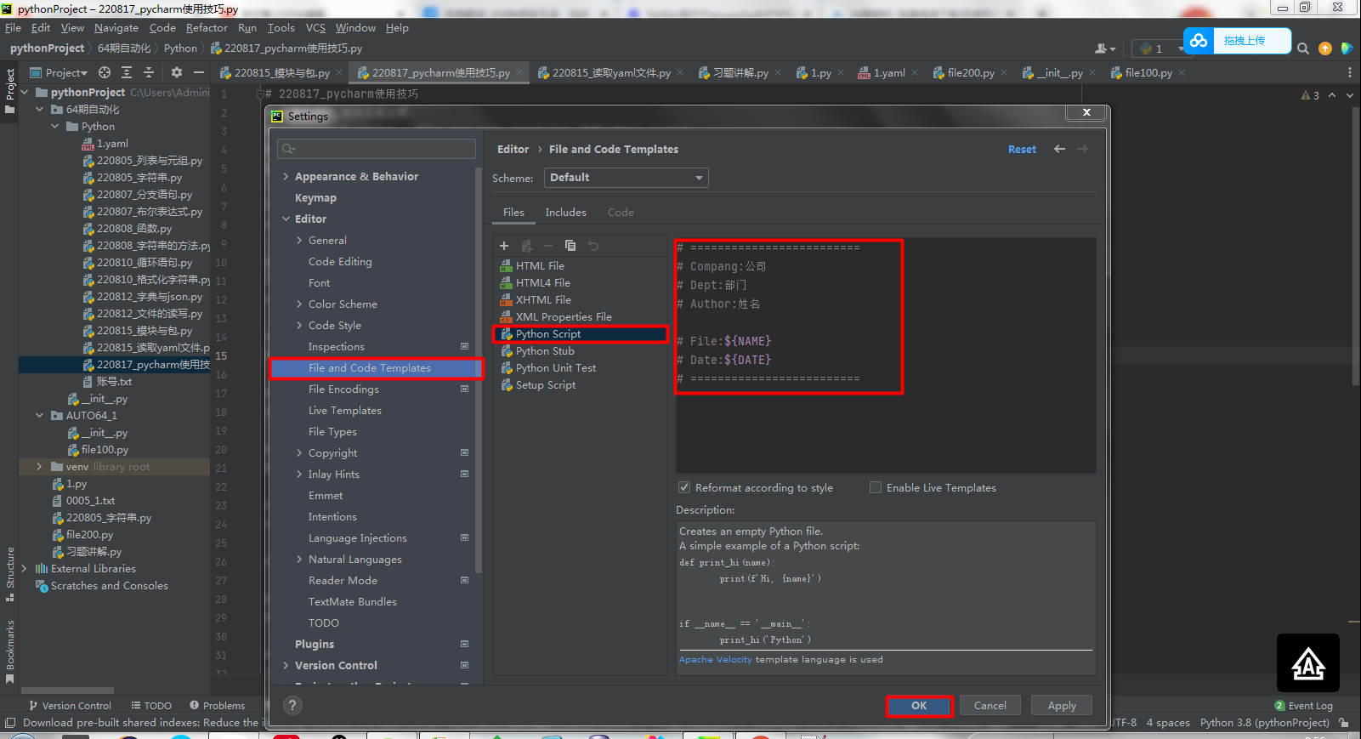Click the 3 warnings indicator

[x=1310, y=95]
